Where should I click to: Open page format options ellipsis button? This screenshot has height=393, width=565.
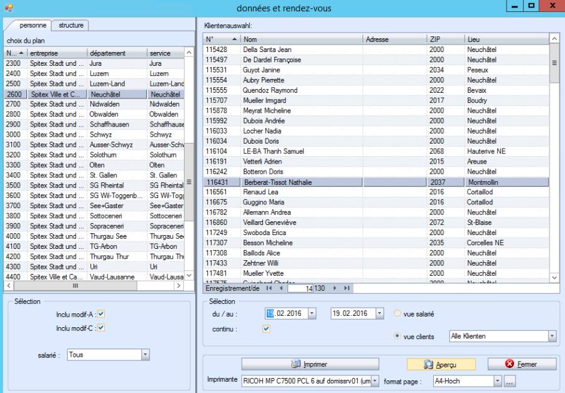[510, 381]
